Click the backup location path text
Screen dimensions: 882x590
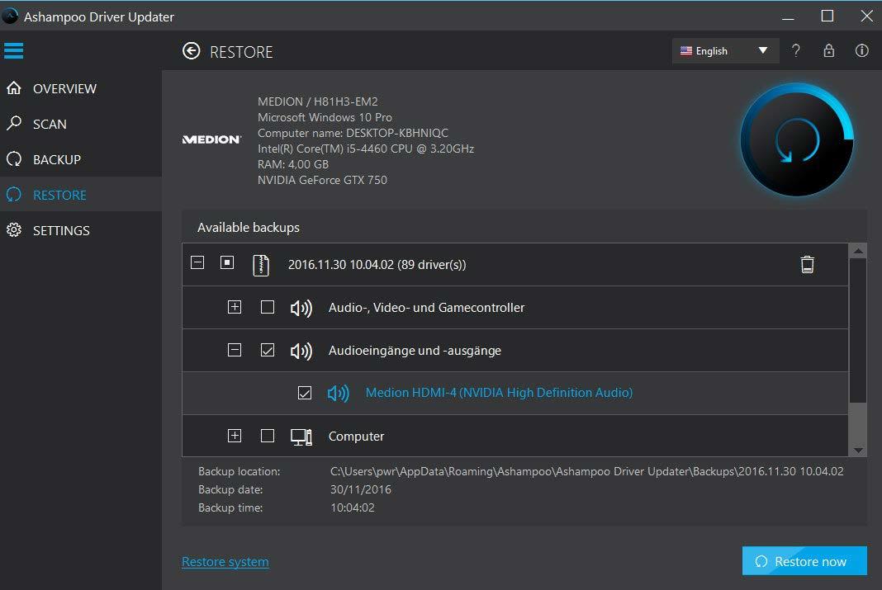pos(586,471)
